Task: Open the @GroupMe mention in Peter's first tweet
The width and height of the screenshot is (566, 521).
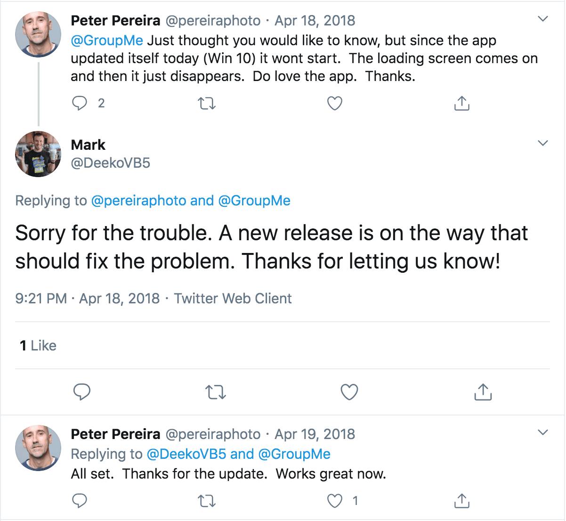Action: click(107, 41)
